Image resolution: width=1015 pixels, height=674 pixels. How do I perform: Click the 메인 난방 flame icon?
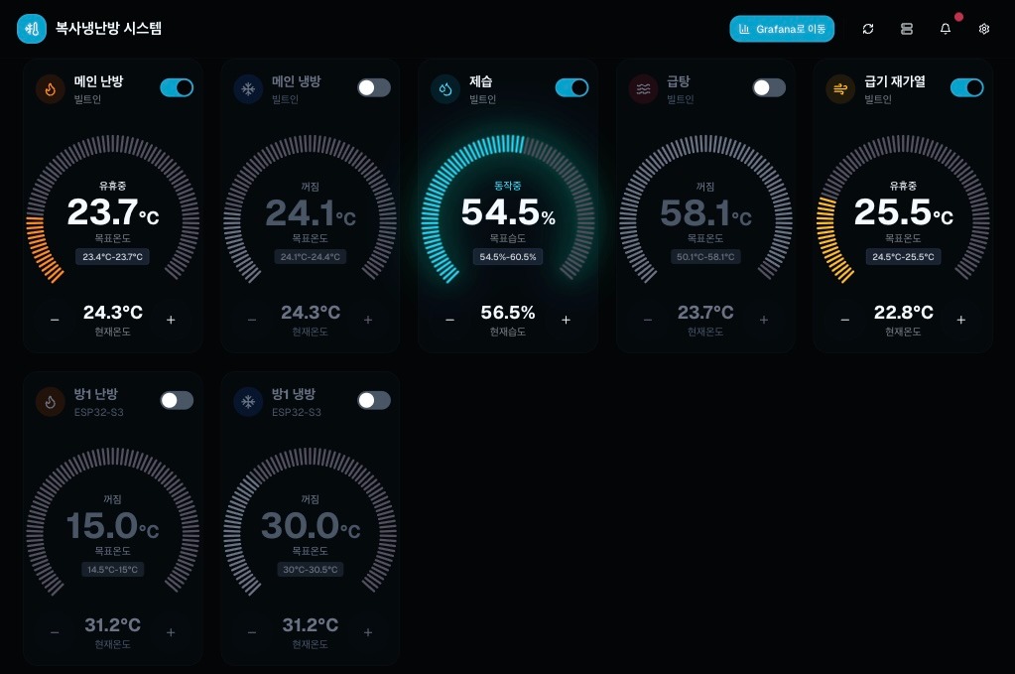point(50,89)
